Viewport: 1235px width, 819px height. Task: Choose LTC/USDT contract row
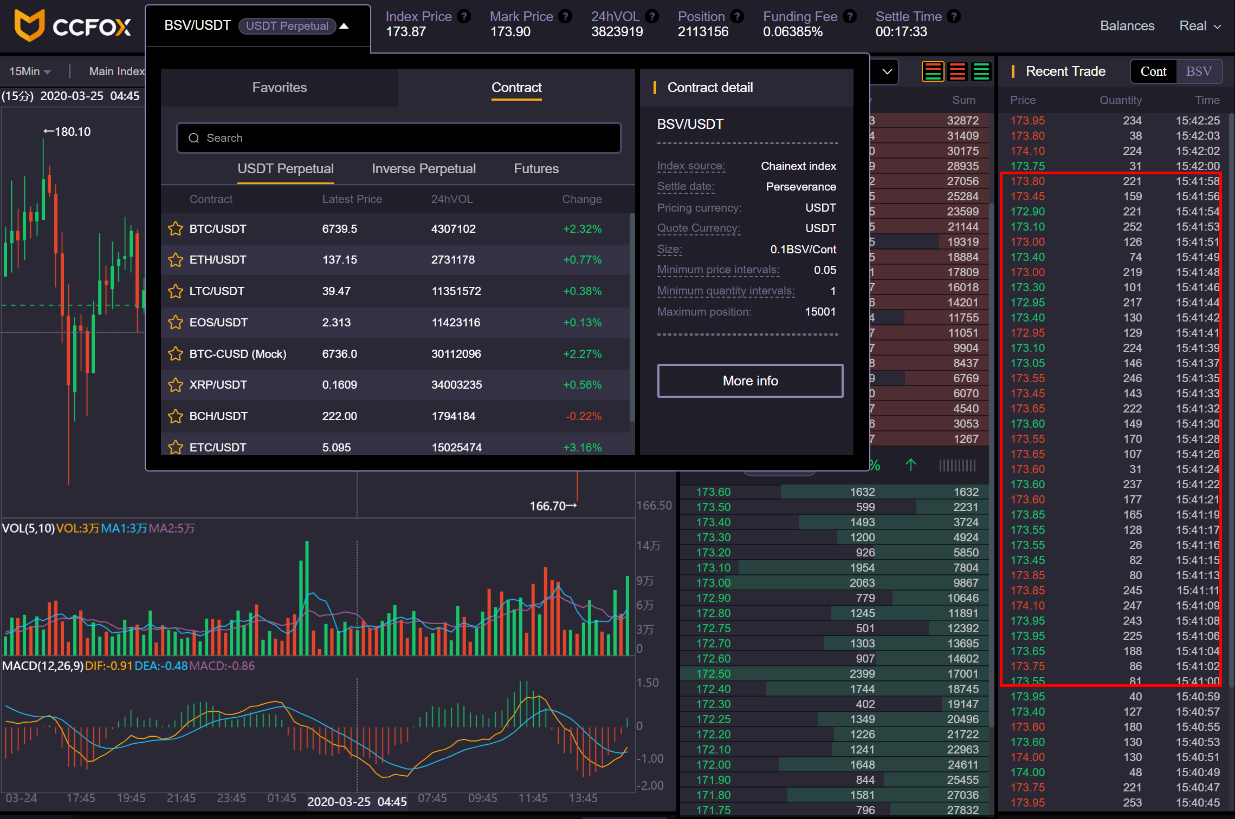pos(396,291)
